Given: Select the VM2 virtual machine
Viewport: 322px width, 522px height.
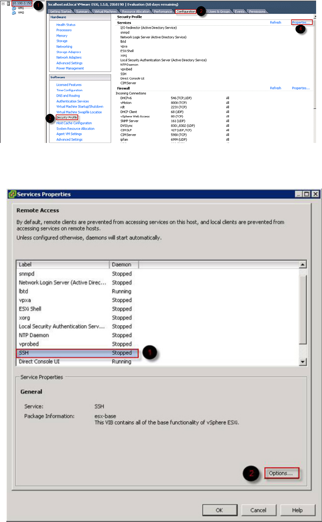Looking at the screenshot, I should tap(21, 13).
